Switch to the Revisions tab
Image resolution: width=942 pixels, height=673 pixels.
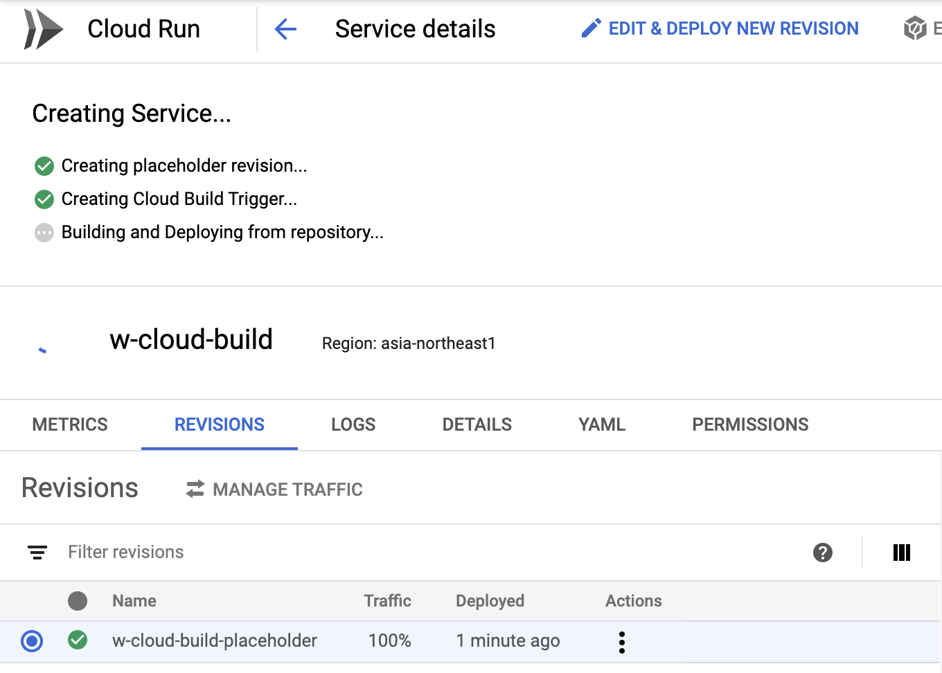pyautogui.click(x=220, y=424)
